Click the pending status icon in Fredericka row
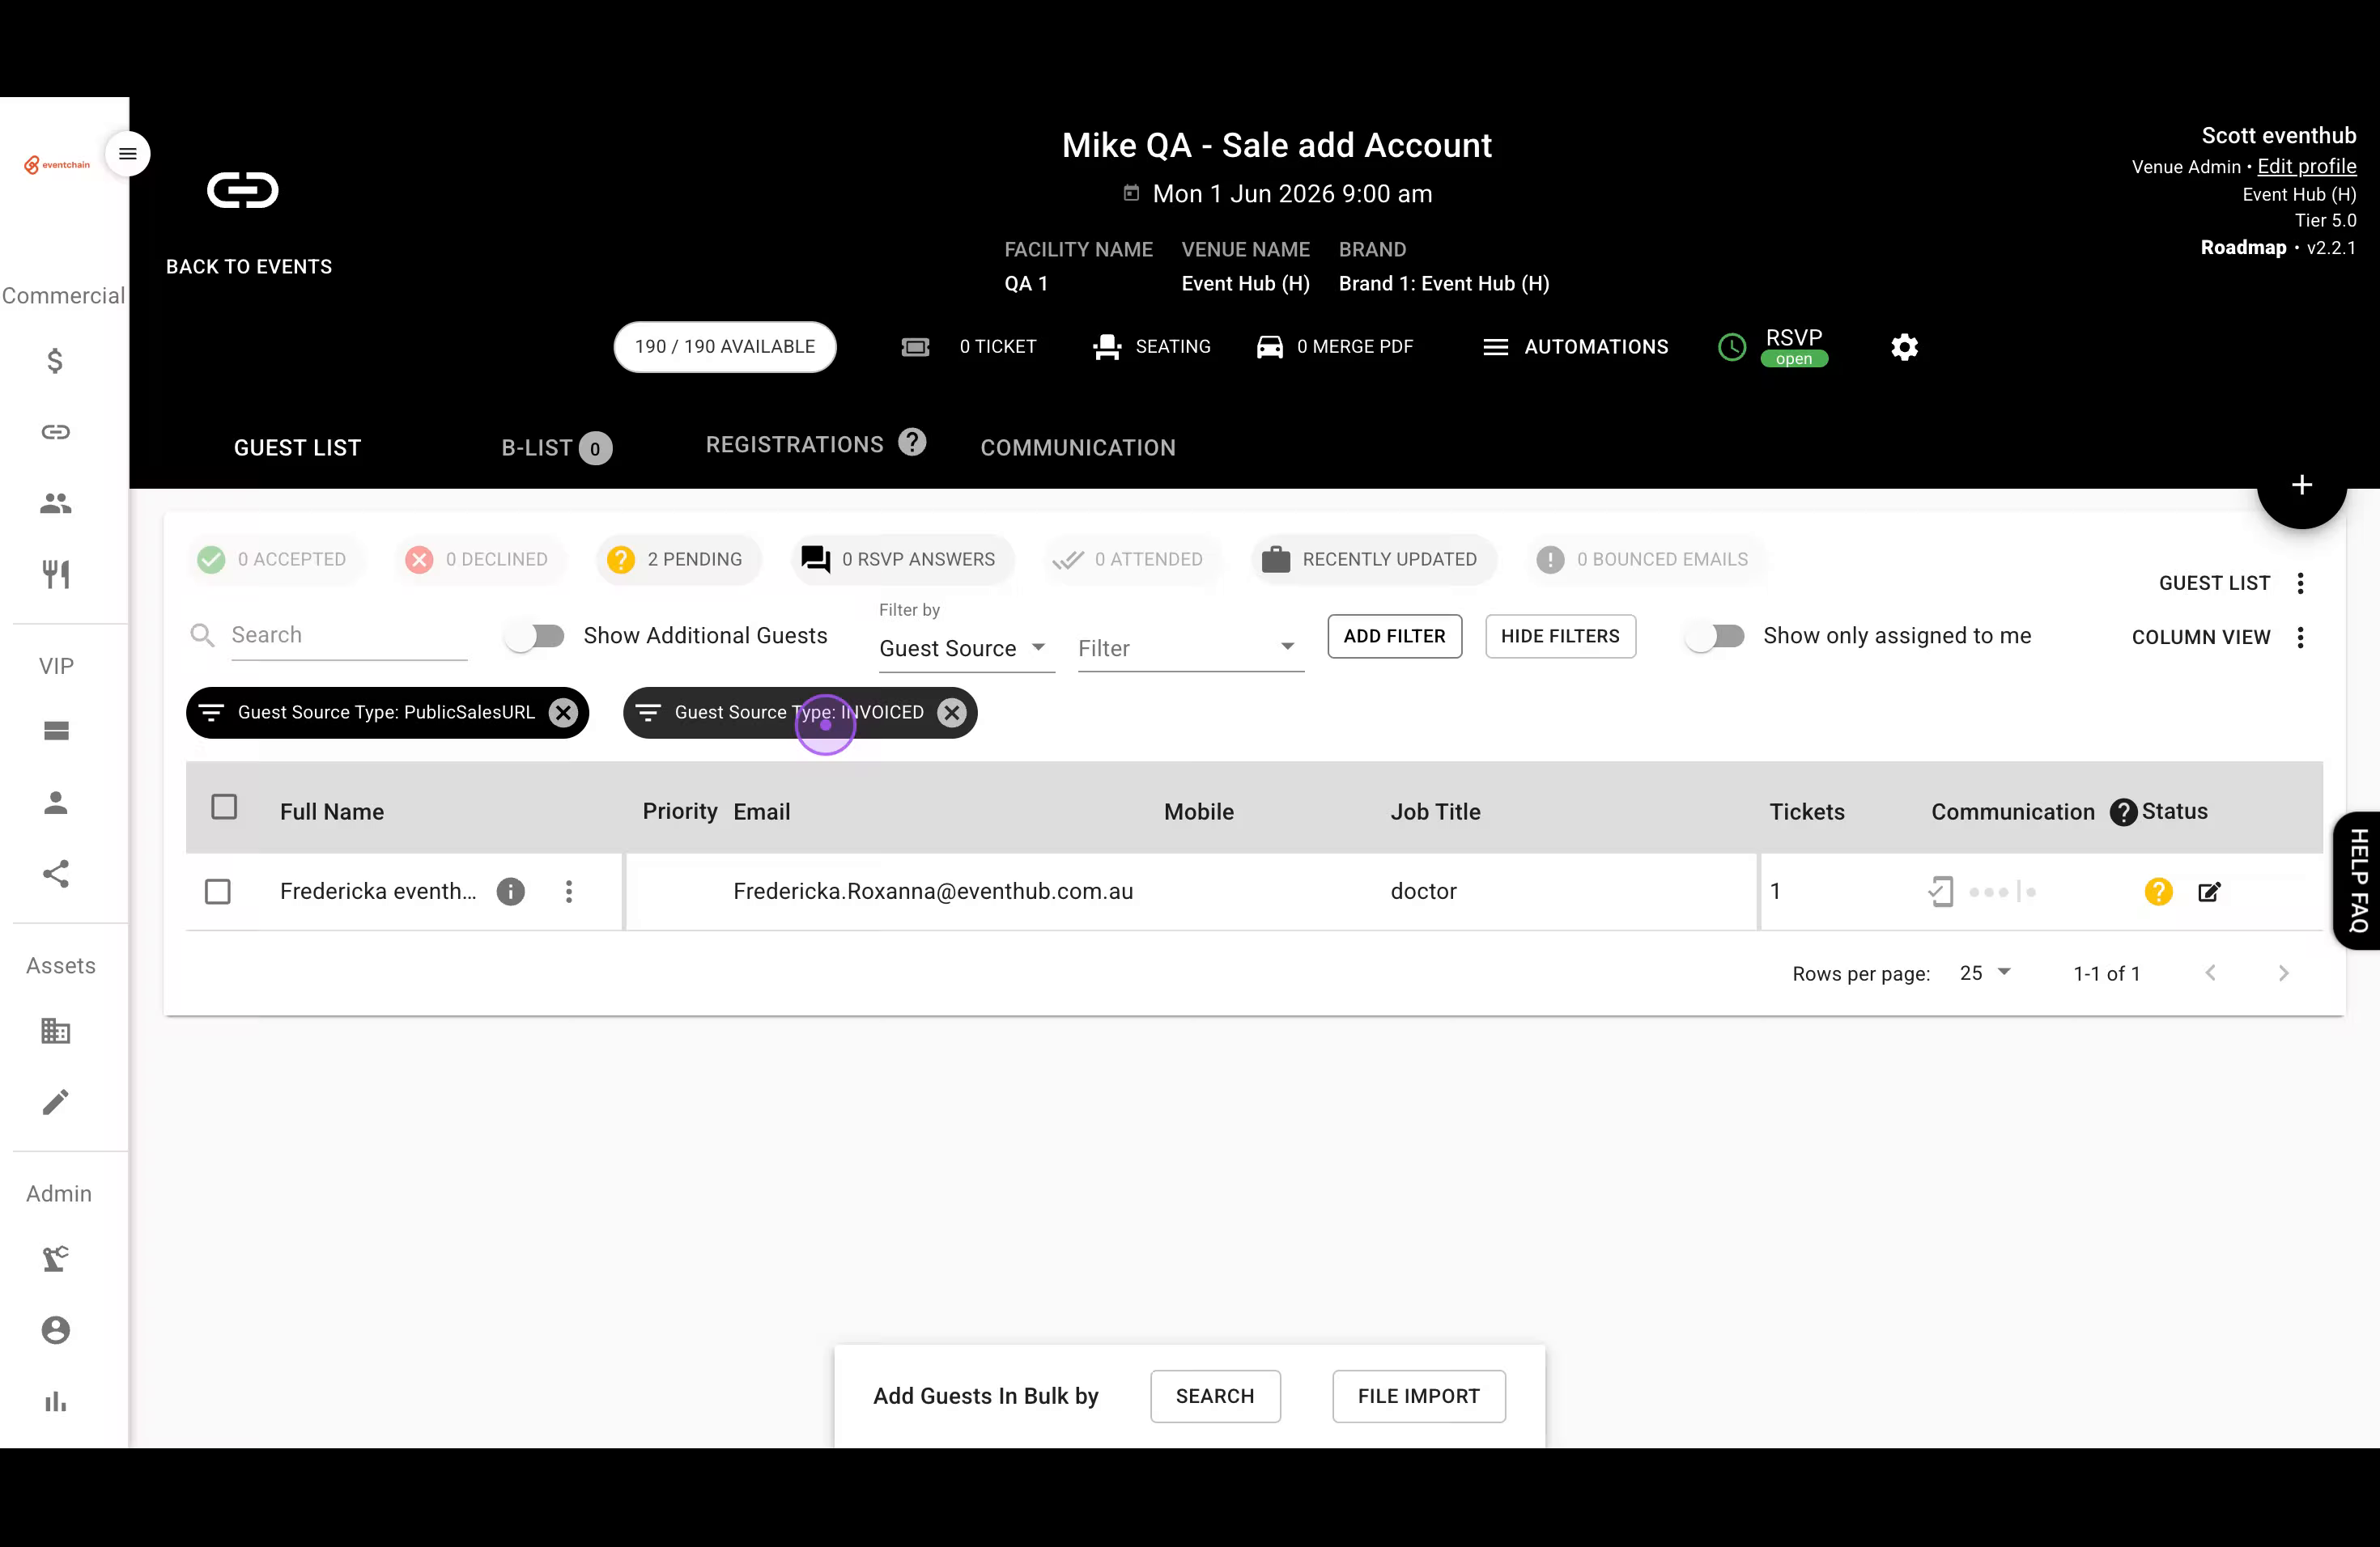2380x1547 pixels. (x=2159, y=892)
